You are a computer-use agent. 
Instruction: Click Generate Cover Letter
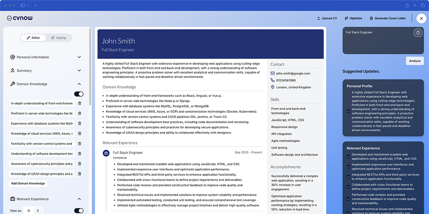pos(388,18)
